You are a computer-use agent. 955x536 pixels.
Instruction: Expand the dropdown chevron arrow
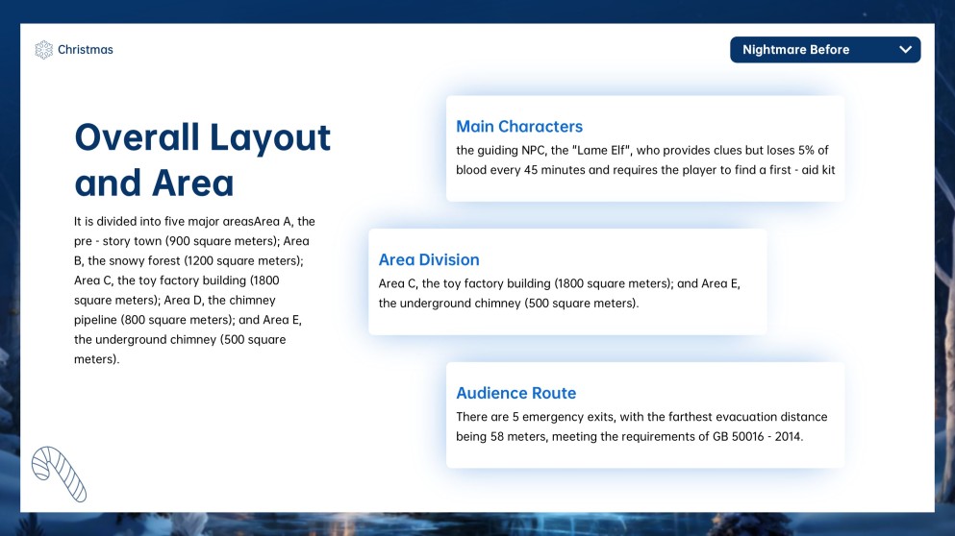pos(905,50)
